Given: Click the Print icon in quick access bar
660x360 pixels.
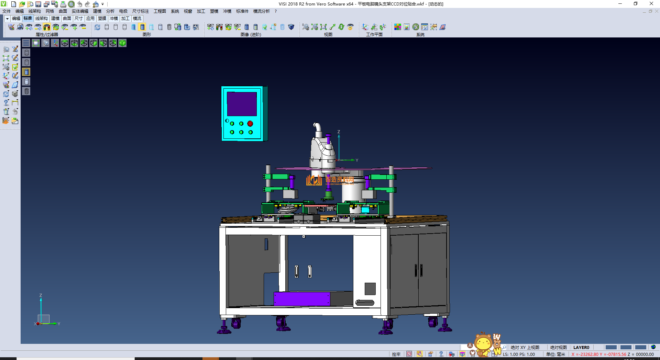Looking at the screenshot, I should (x=63, y=4).
